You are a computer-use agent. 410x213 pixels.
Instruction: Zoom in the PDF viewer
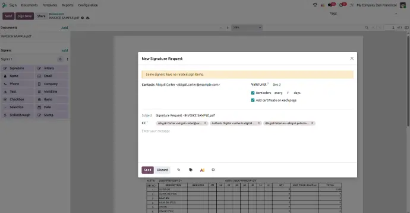pos(228,28)
